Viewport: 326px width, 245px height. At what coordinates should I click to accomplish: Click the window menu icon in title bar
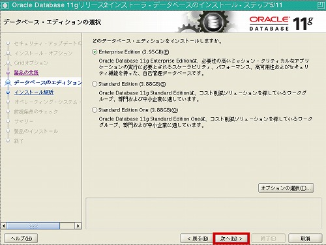click(x=5, y=5)
